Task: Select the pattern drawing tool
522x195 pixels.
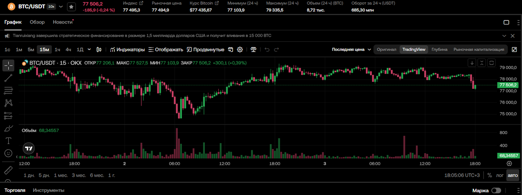Action: pos(8,103)
